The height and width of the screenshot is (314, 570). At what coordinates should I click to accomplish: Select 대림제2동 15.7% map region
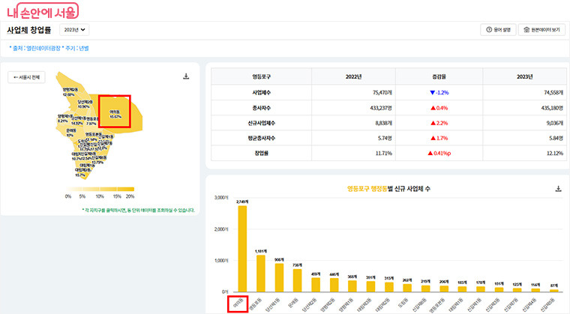pos(82,172)
